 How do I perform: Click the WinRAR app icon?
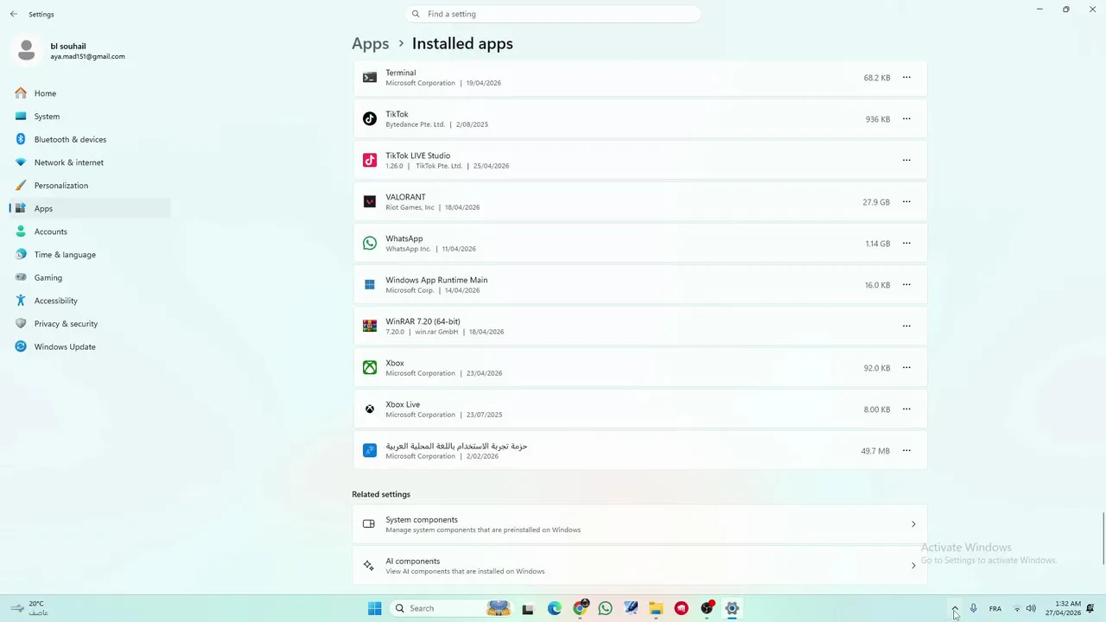pyautogui.click(x=370, y=327)
